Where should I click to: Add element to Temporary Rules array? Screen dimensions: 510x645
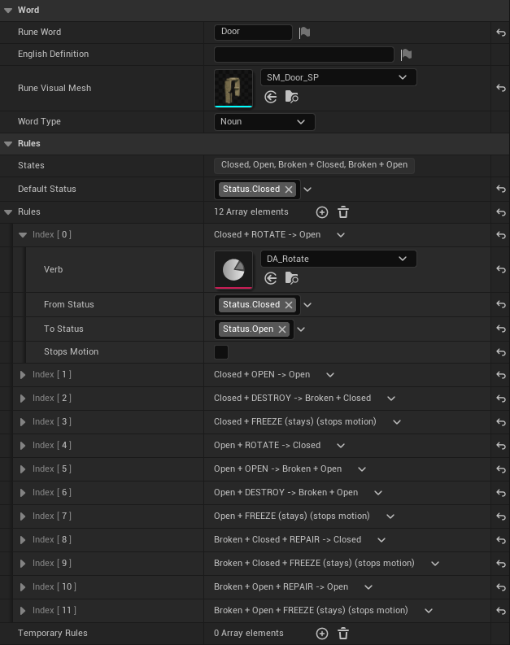[x=322, y=634]
